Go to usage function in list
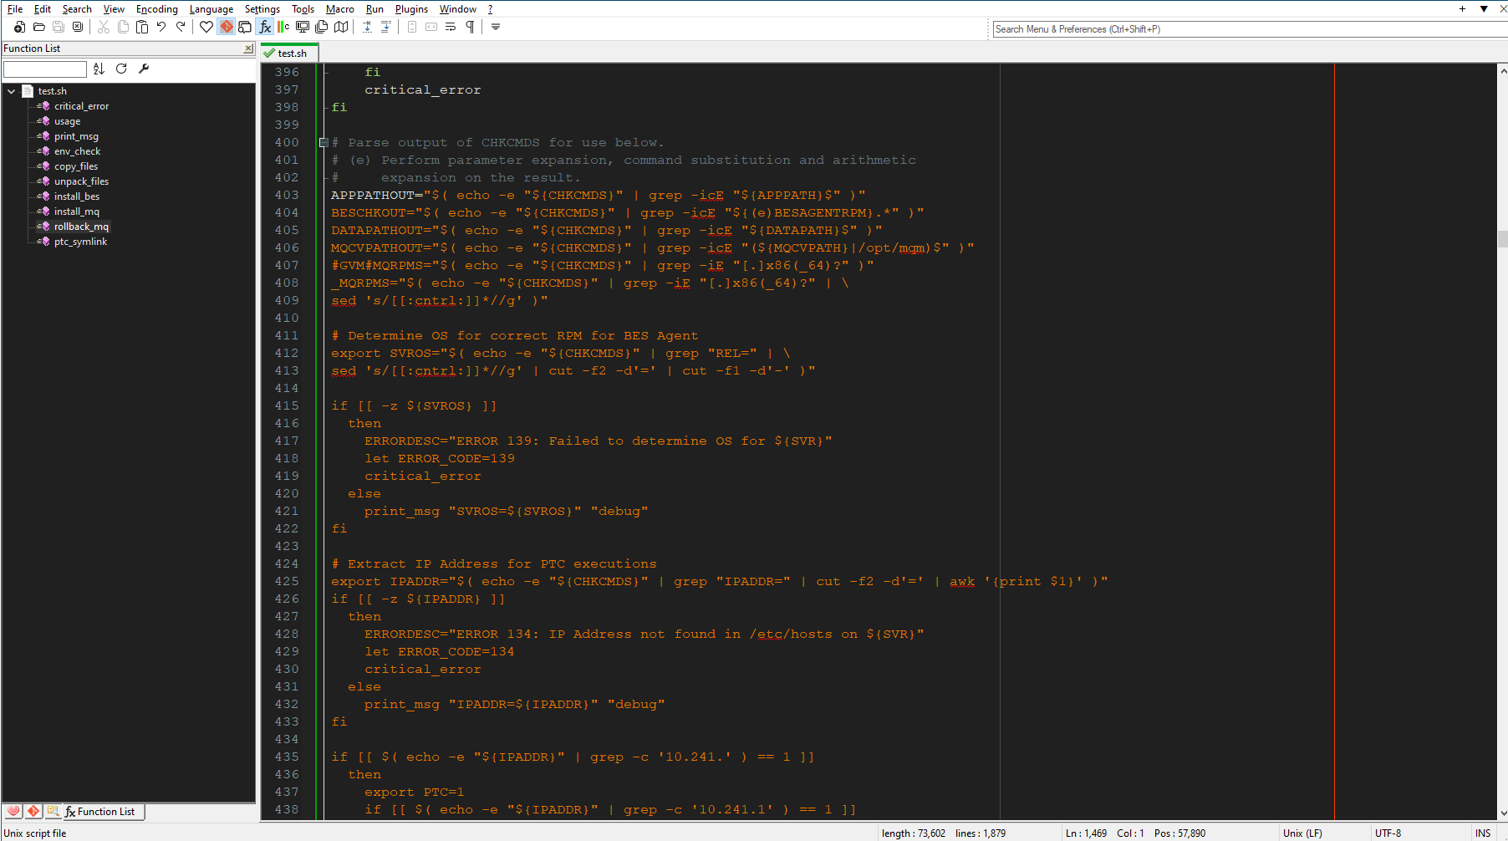 click(x=68, y=121)
